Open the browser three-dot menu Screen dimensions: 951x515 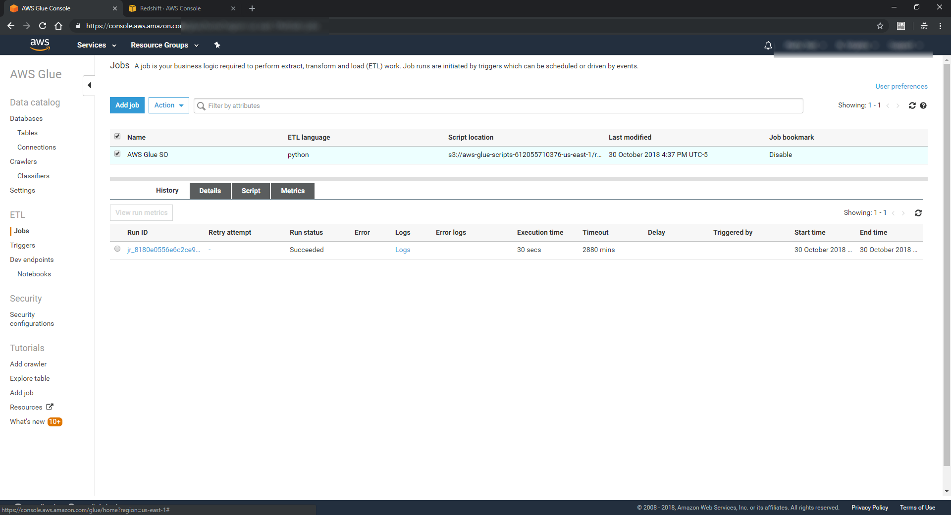tap(940, 26)
